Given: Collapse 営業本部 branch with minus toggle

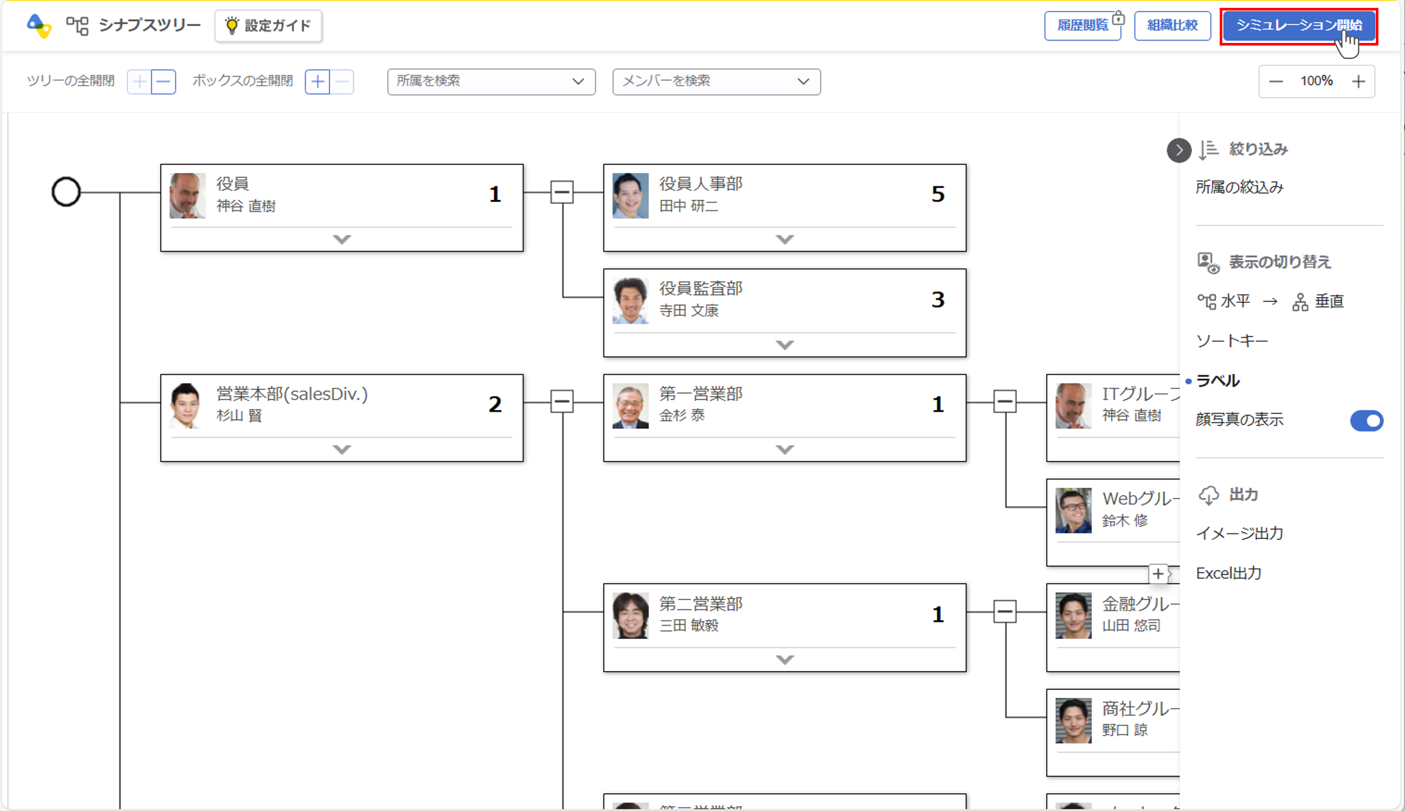Looking at the screenshot, I should coord(562,402).
